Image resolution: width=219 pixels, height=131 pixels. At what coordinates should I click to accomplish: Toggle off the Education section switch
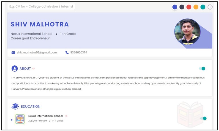click(203, 119)
